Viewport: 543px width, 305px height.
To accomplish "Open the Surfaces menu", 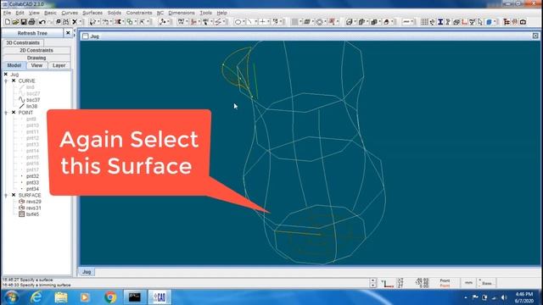I will pyautogui.click(x=92, y=13).
